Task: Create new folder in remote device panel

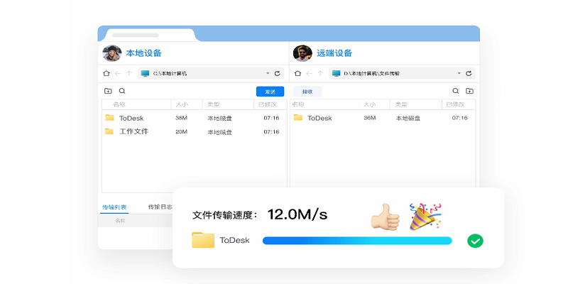Action: point(469,91)
